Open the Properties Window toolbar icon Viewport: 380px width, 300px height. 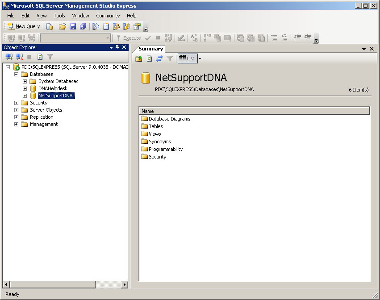pyautogui.click(x=137, y=26)
